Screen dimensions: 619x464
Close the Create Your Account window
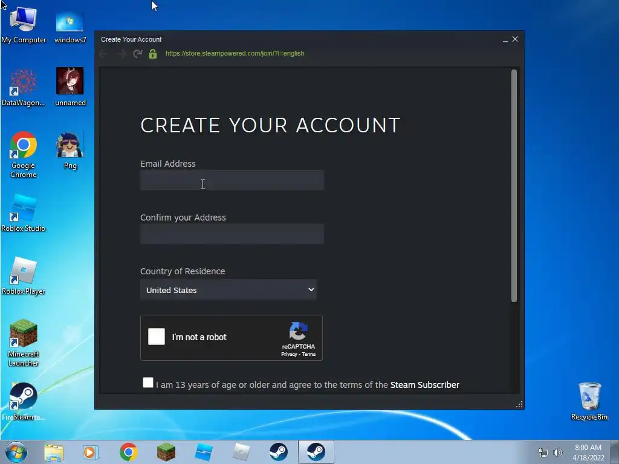click(515, 39)
